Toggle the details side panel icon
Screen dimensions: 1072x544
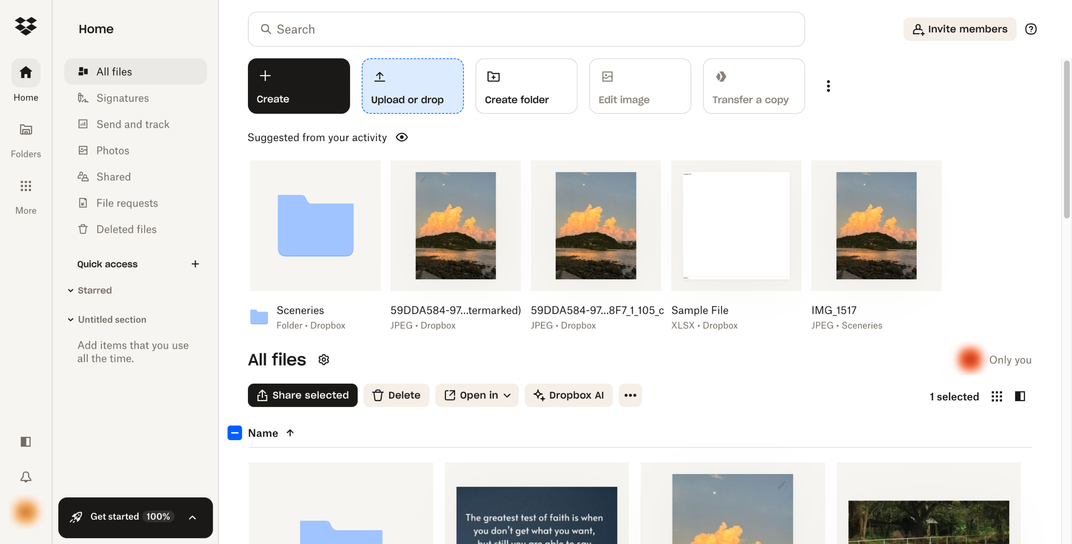click(x=1020, y=396)
